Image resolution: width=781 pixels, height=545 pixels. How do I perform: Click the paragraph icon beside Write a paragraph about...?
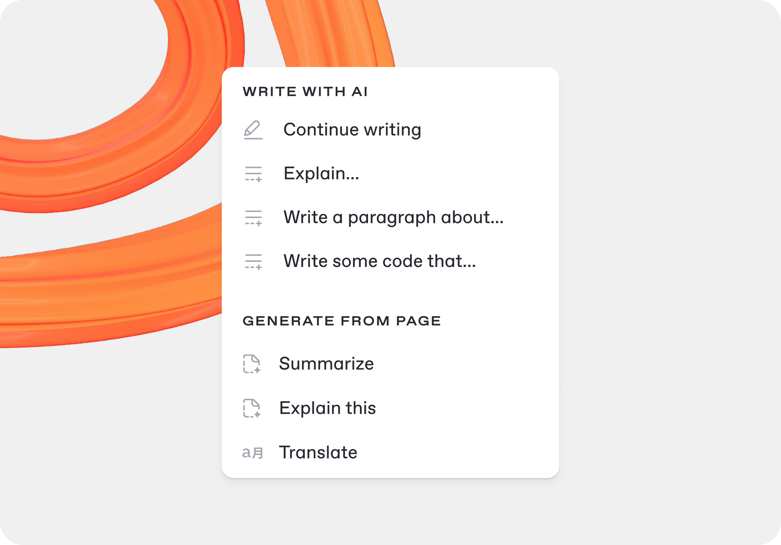pos(253,217)
